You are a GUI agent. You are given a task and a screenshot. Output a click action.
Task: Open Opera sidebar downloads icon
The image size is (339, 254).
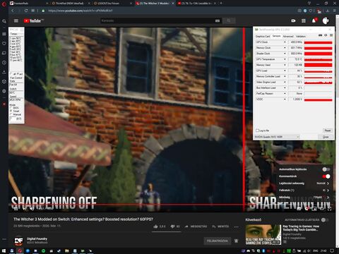pyautogui.click(x=4, y=72)
